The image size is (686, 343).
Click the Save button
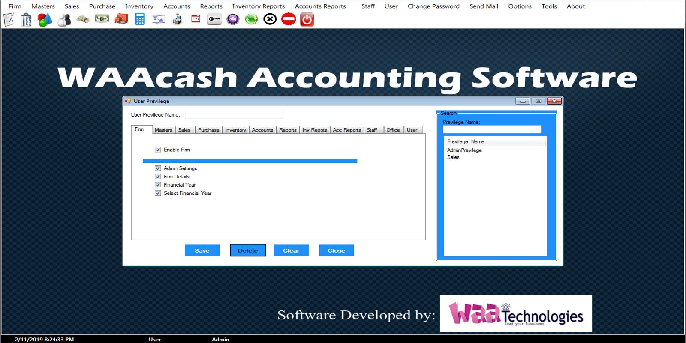coord(202,250)
